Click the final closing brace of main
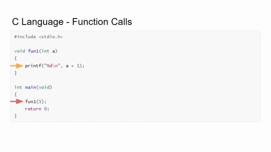This screenshot has height=152, width=271. [16, 116]
